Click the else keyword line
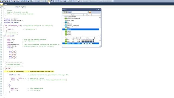This screenshot has width=174, height=98. (10, 85)
